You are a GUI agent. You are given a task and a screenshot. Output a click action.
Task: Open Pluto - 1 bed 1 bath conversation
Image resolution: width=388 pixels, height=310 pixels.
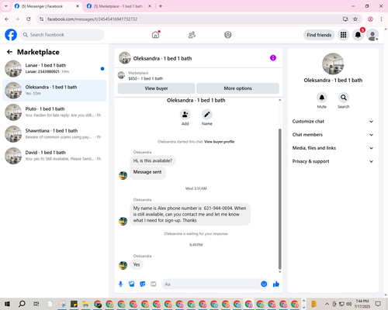tap(54, 112)
